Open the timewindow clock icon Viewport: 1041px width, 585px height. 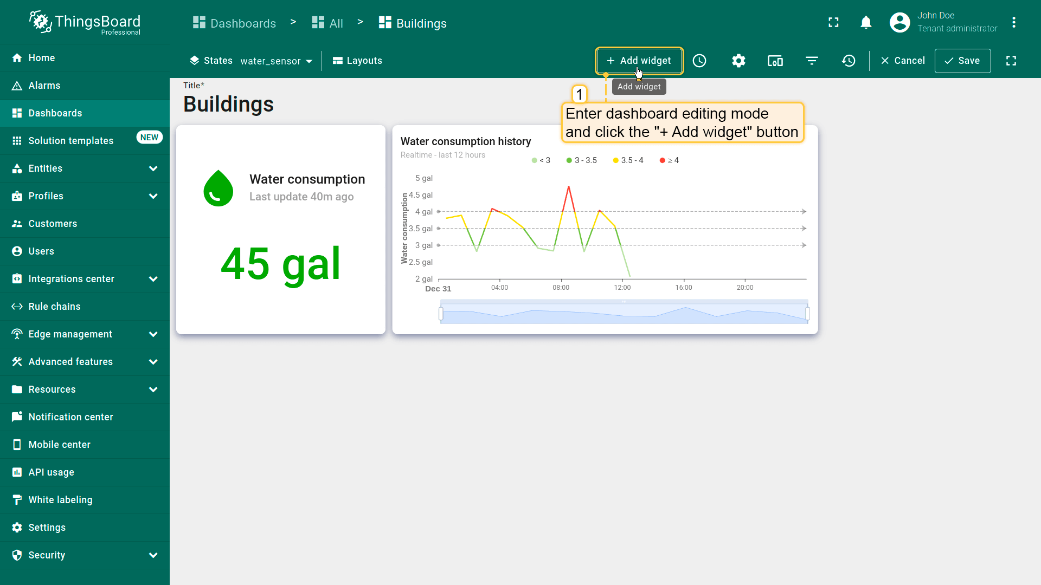pyautogui.click(x=699, y=61)
